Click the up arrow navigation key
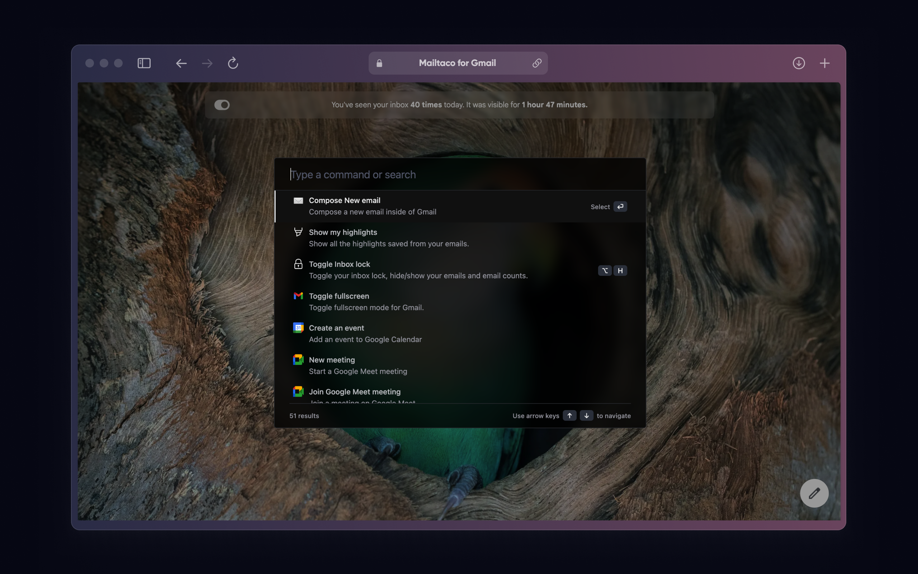 coord(569,416)
